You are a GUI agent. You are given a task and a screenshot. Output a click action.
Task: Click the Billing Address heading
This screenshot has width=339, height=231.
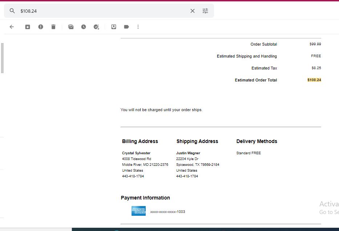click(x=140, y=141)
